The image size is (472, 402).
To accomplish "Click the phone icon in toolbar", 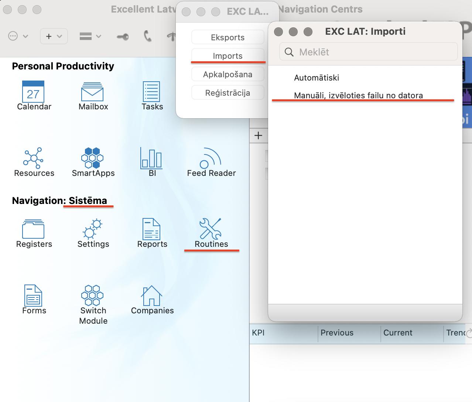I will point(148,36).
